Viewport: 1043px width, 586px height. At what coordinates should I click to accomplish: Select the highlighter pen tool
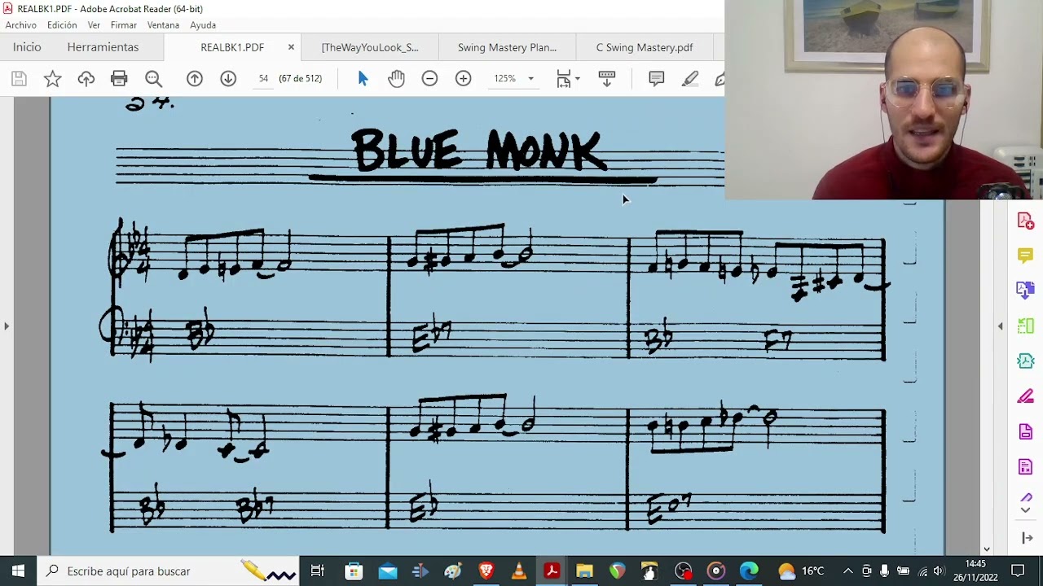(690, 78)
